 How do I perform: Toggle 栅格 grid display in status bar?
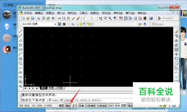pos(68,106)
